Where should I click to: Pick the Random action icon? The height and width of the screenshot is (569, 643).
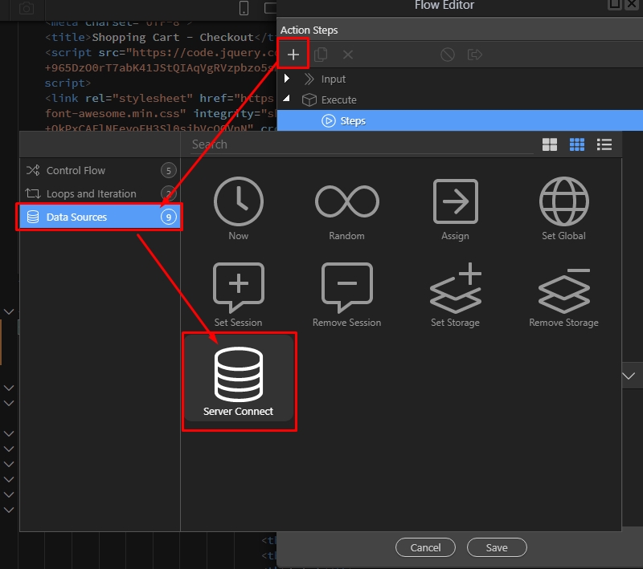[346, 208]
